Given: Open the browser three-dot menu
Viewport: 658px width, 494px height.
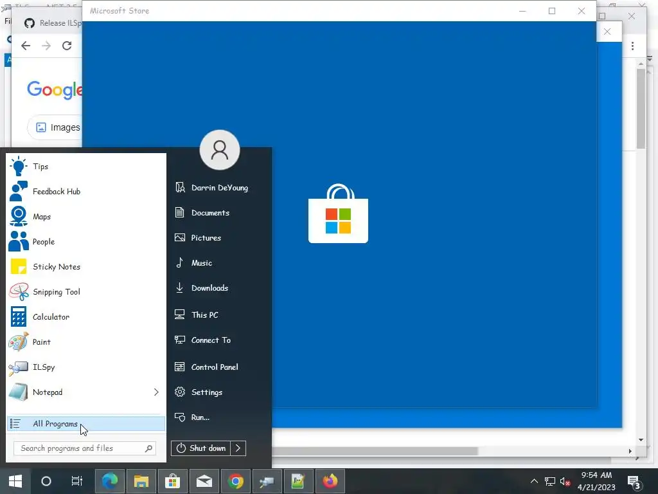Looking at the screenshot, I should point(632,46).
